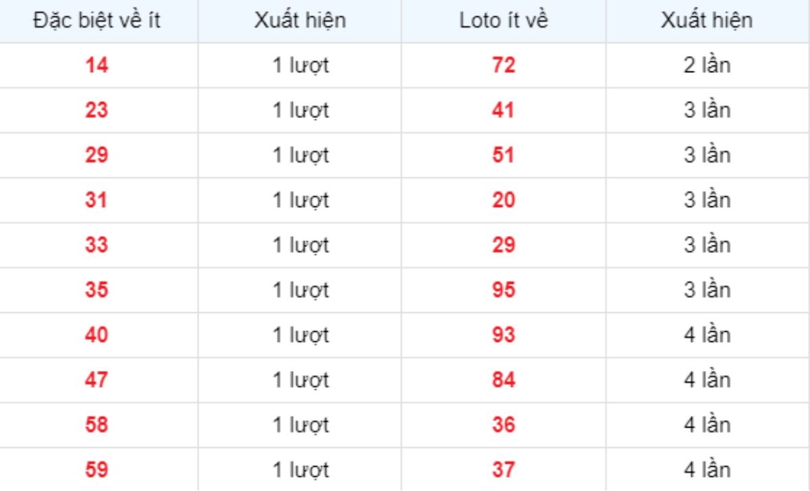The image size is (810, 491).
Task: Click red number 47
Action: tap(97, 380)
